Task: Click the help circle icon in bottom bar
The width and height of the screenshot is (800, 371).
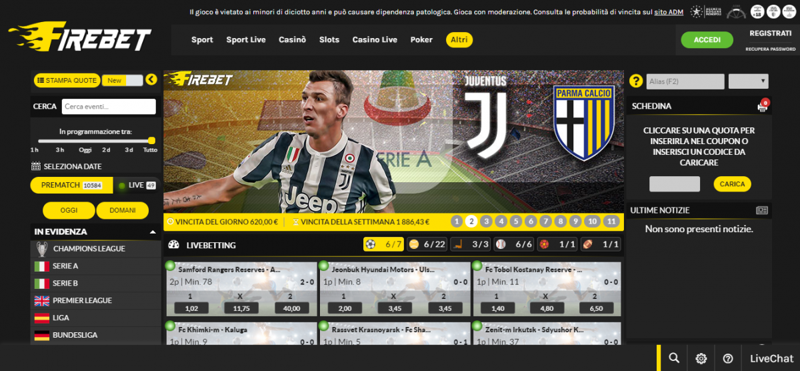Action: click(728, 358)
